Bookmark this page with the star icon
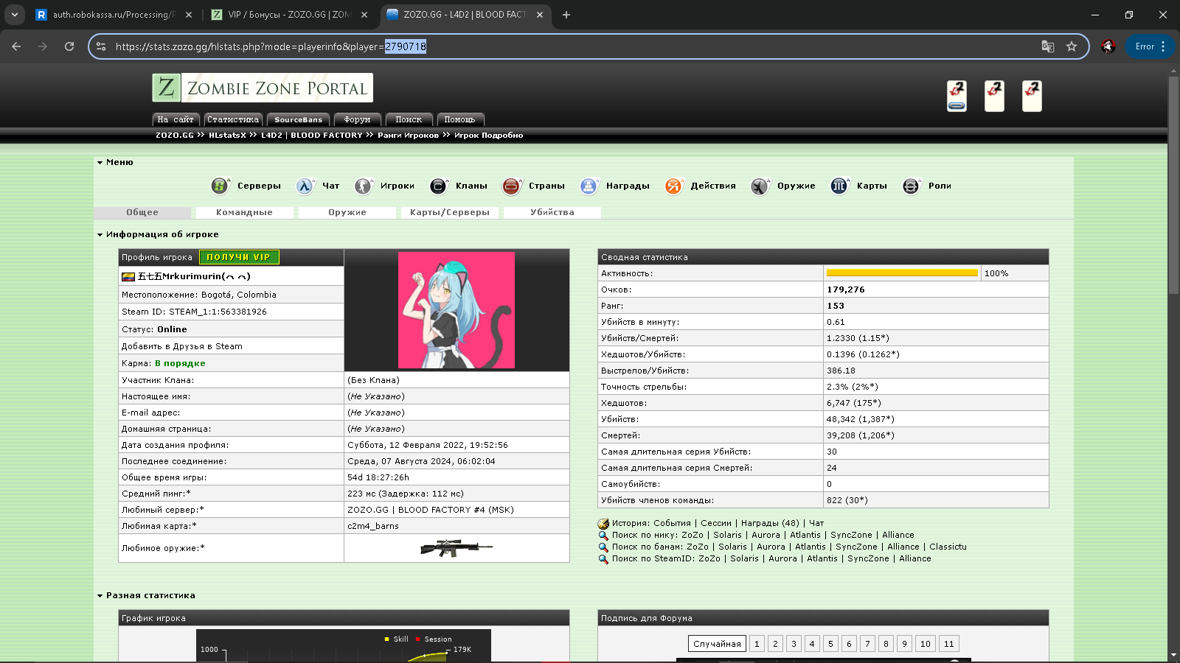The height and width of the screenshot is (663, 1180). (1072, 46)
